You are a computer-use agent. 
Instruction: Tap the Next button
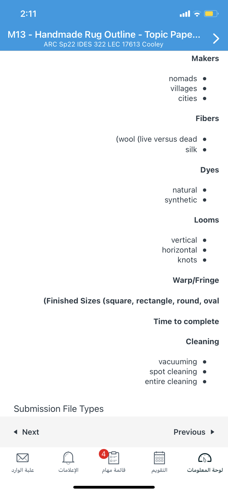[x=26, y=432]
